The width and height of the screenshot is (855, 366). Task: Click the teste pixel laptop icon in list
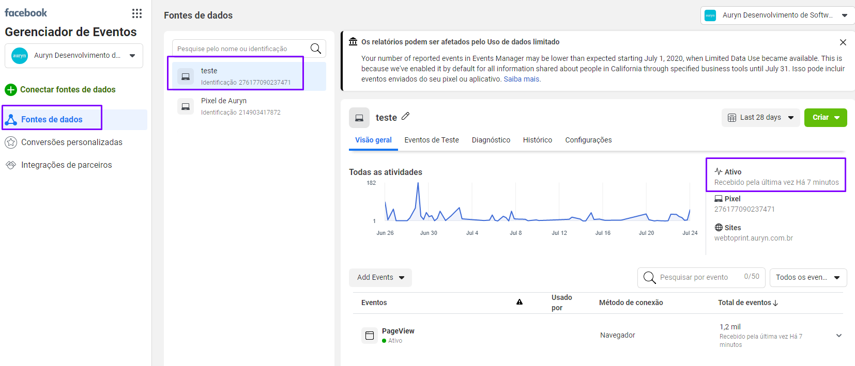coord(186,76)
